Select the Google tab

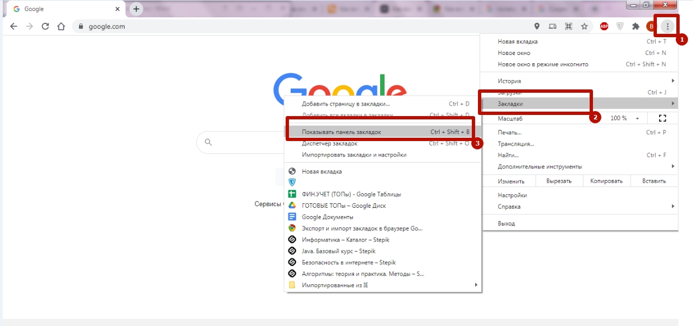64,9
